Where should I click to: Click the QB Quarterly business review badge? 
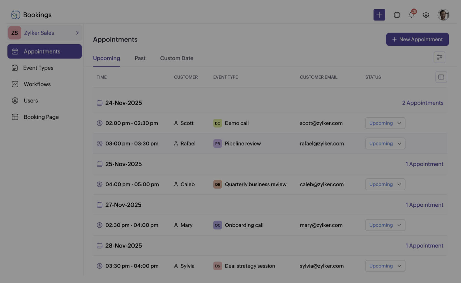pos(218,184)
